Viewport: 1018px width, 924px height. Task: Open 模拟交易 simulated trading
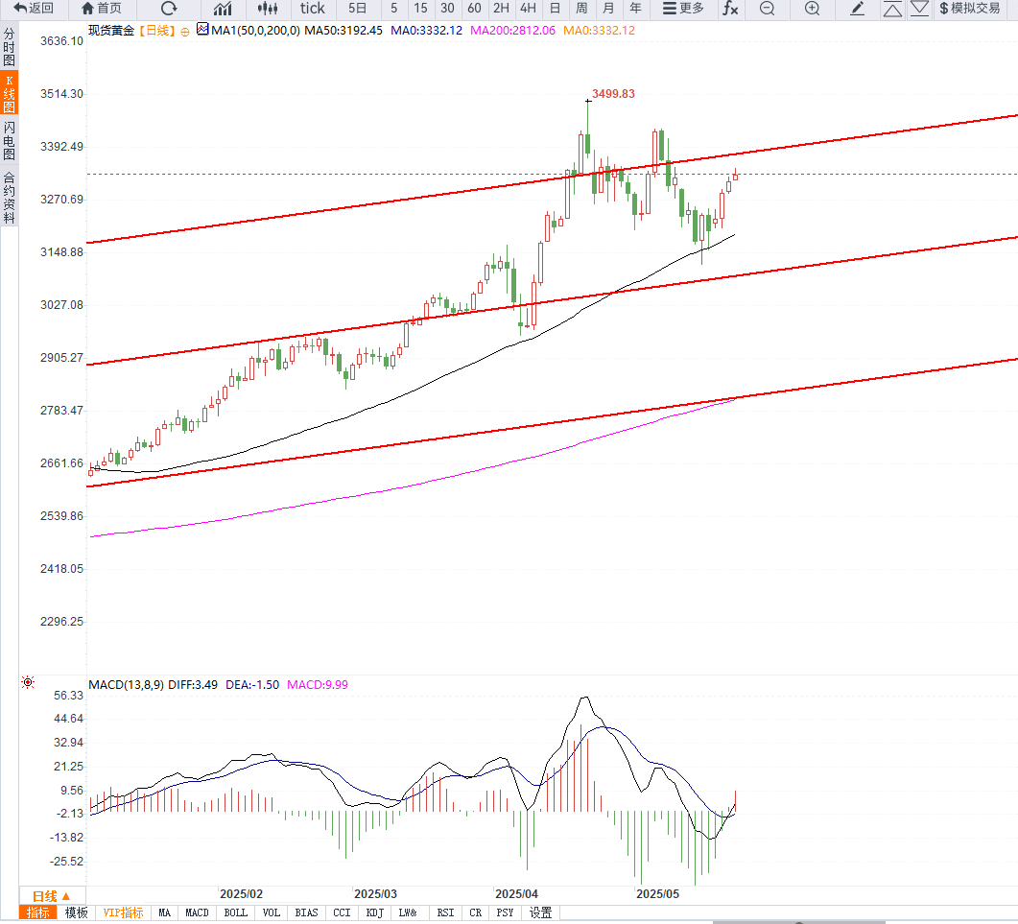[970, 9]
